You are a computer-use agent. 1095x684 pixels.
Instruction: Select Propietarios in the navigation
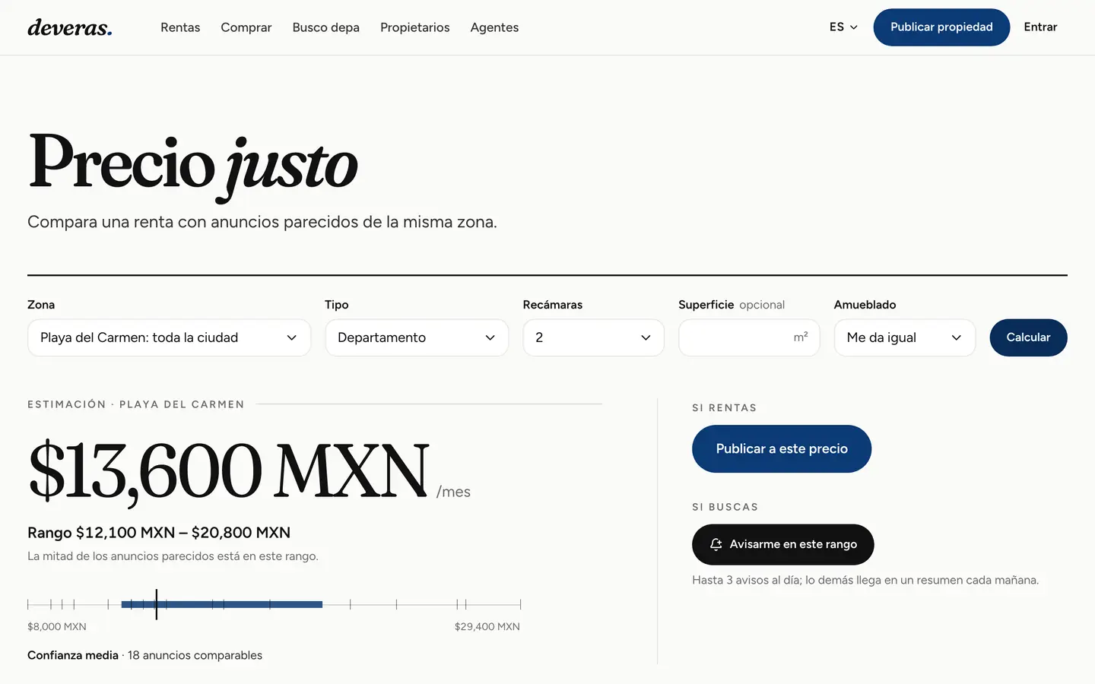tap(414, 27)
